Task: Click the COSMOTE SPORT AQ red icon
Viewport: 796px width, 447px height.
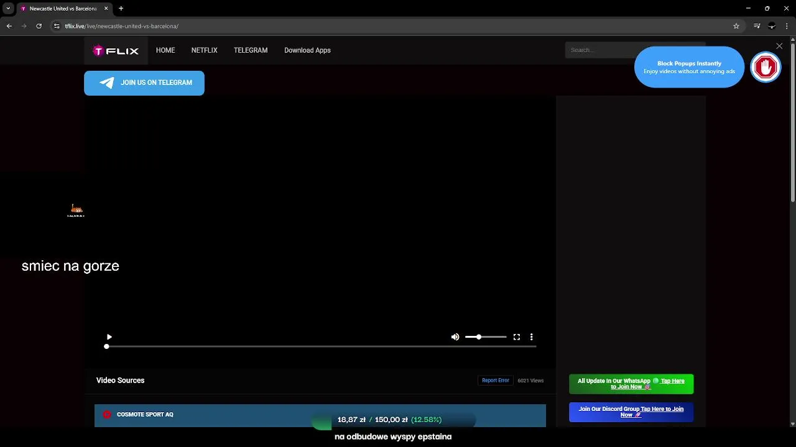Action: (x=107, y=415)
